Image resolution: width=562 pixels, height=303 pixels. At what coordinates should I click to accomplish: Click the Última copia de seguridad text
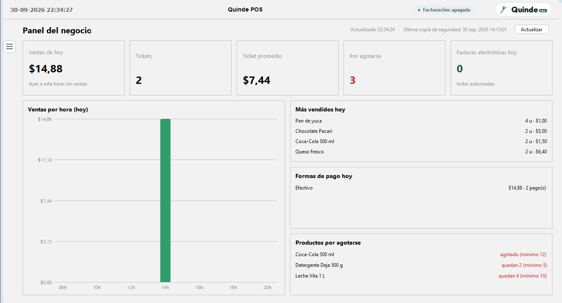pos(455,30)
